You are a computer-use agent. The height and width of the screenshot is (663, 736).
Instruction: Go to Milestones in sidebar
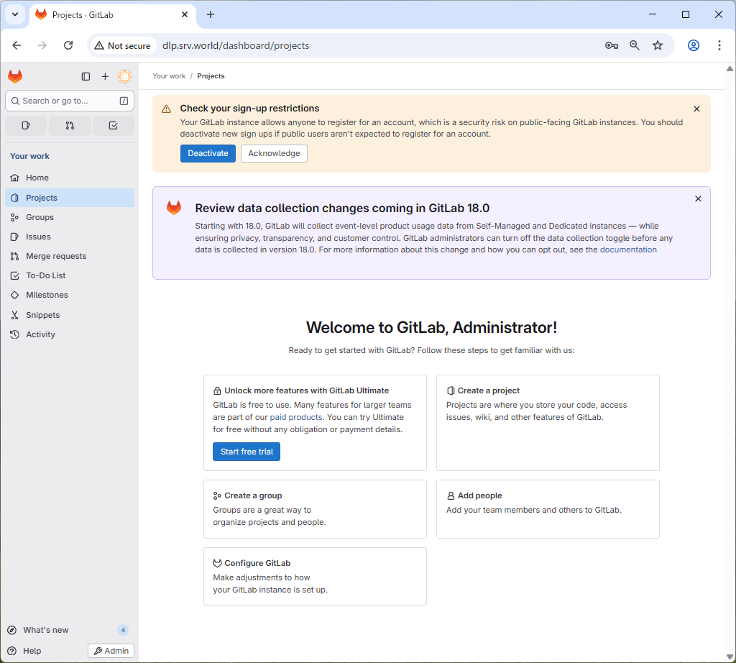tap(47, 295)
